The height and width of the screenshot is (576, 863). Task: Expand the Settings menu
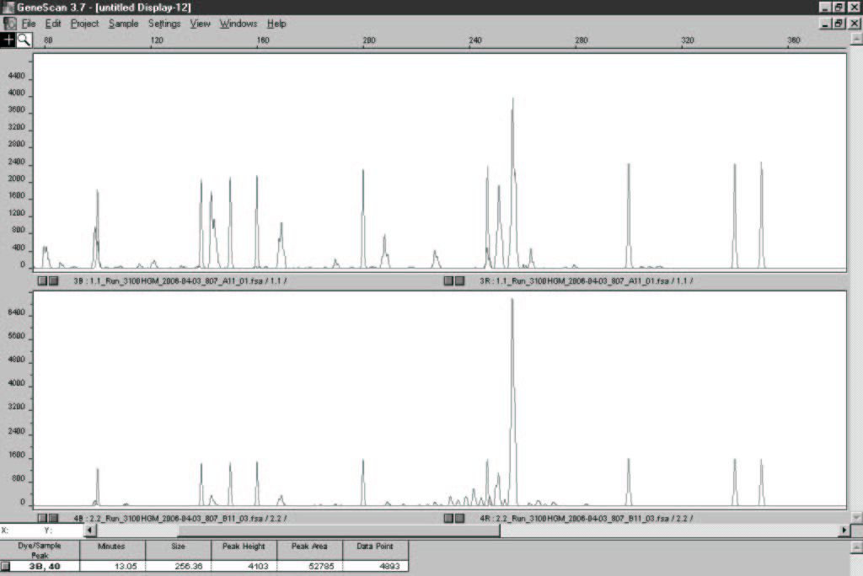click(x=164, y=24)
